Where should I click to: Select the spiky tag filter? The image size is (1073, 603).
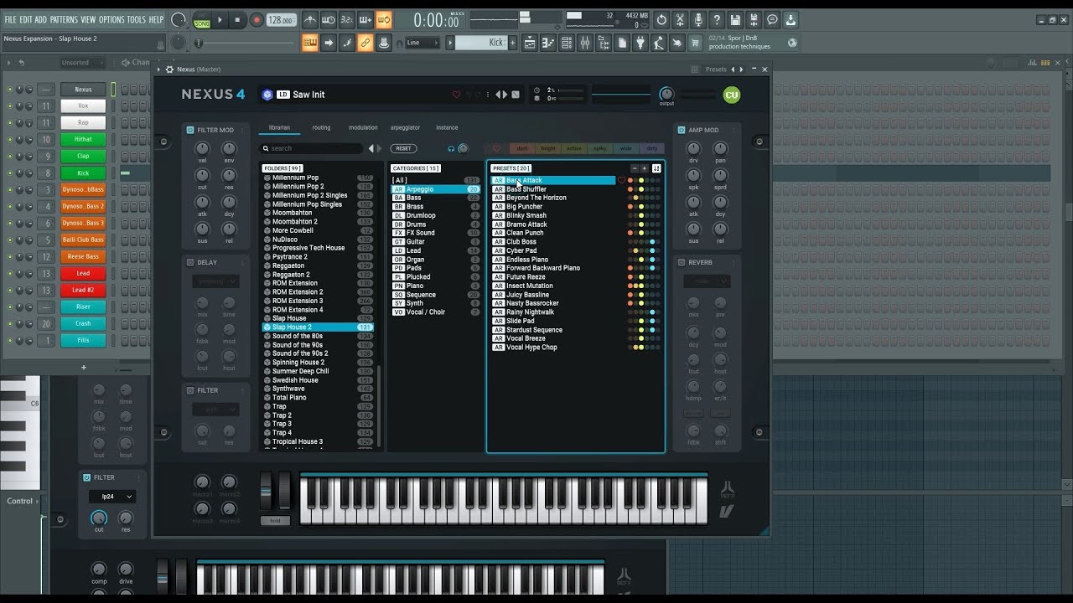click(600, 148)
